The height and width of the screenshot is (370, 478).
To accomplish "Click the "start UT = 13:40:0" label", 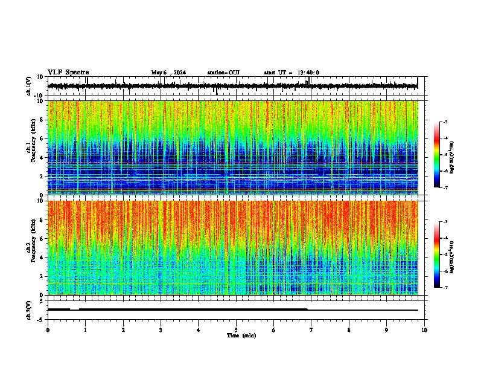I will pos(292,73).
